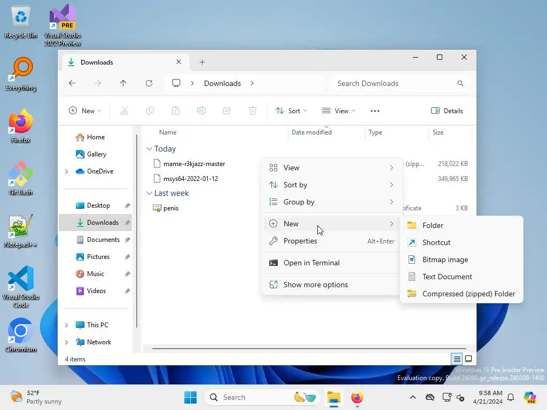Click the search magnifier icon in Explorer

(460, 83)
